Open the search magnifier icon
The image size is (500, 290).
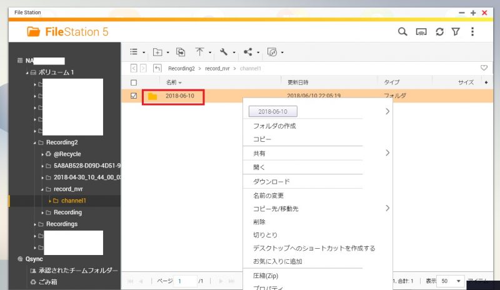402,32
